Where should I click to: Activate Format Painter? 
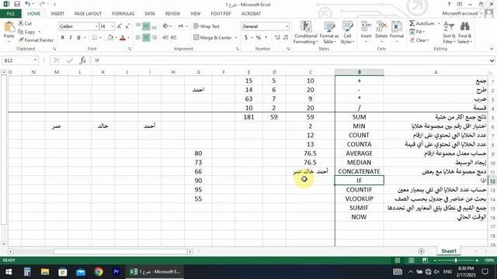tap(36, 40)
